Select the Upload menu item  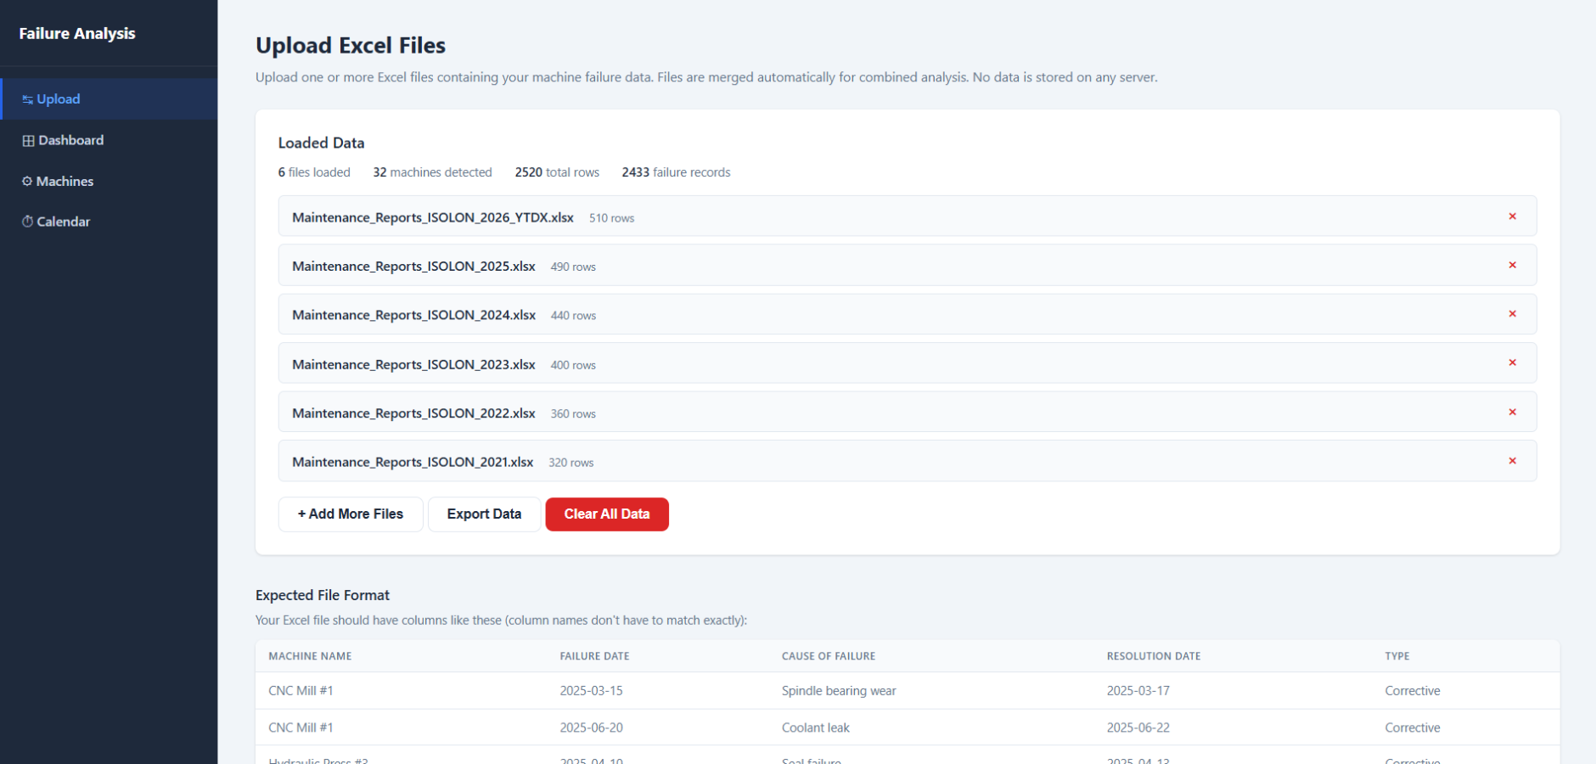(109, 99)
